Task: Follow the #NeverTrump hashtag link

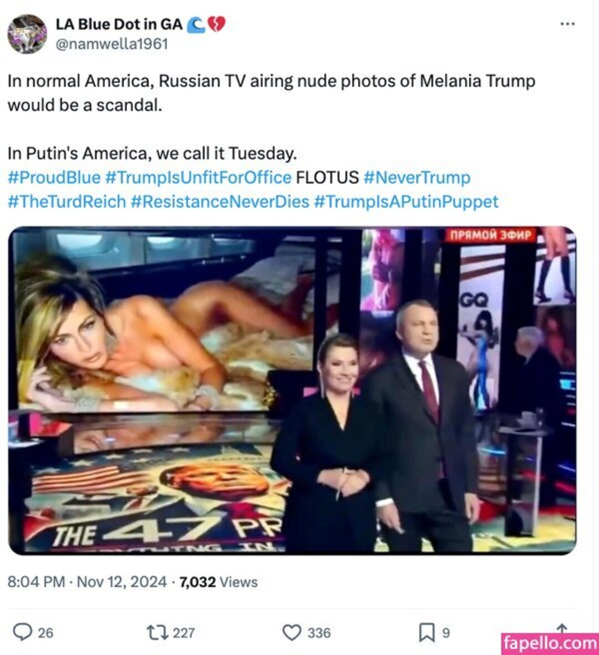Action: pos(417,177)
